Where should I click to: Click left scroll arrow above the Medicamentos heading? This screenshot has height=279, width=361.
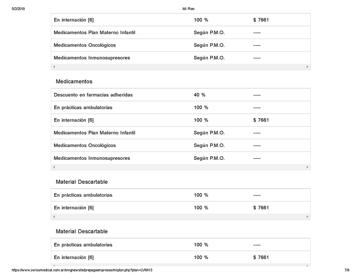tap(54, 67)
